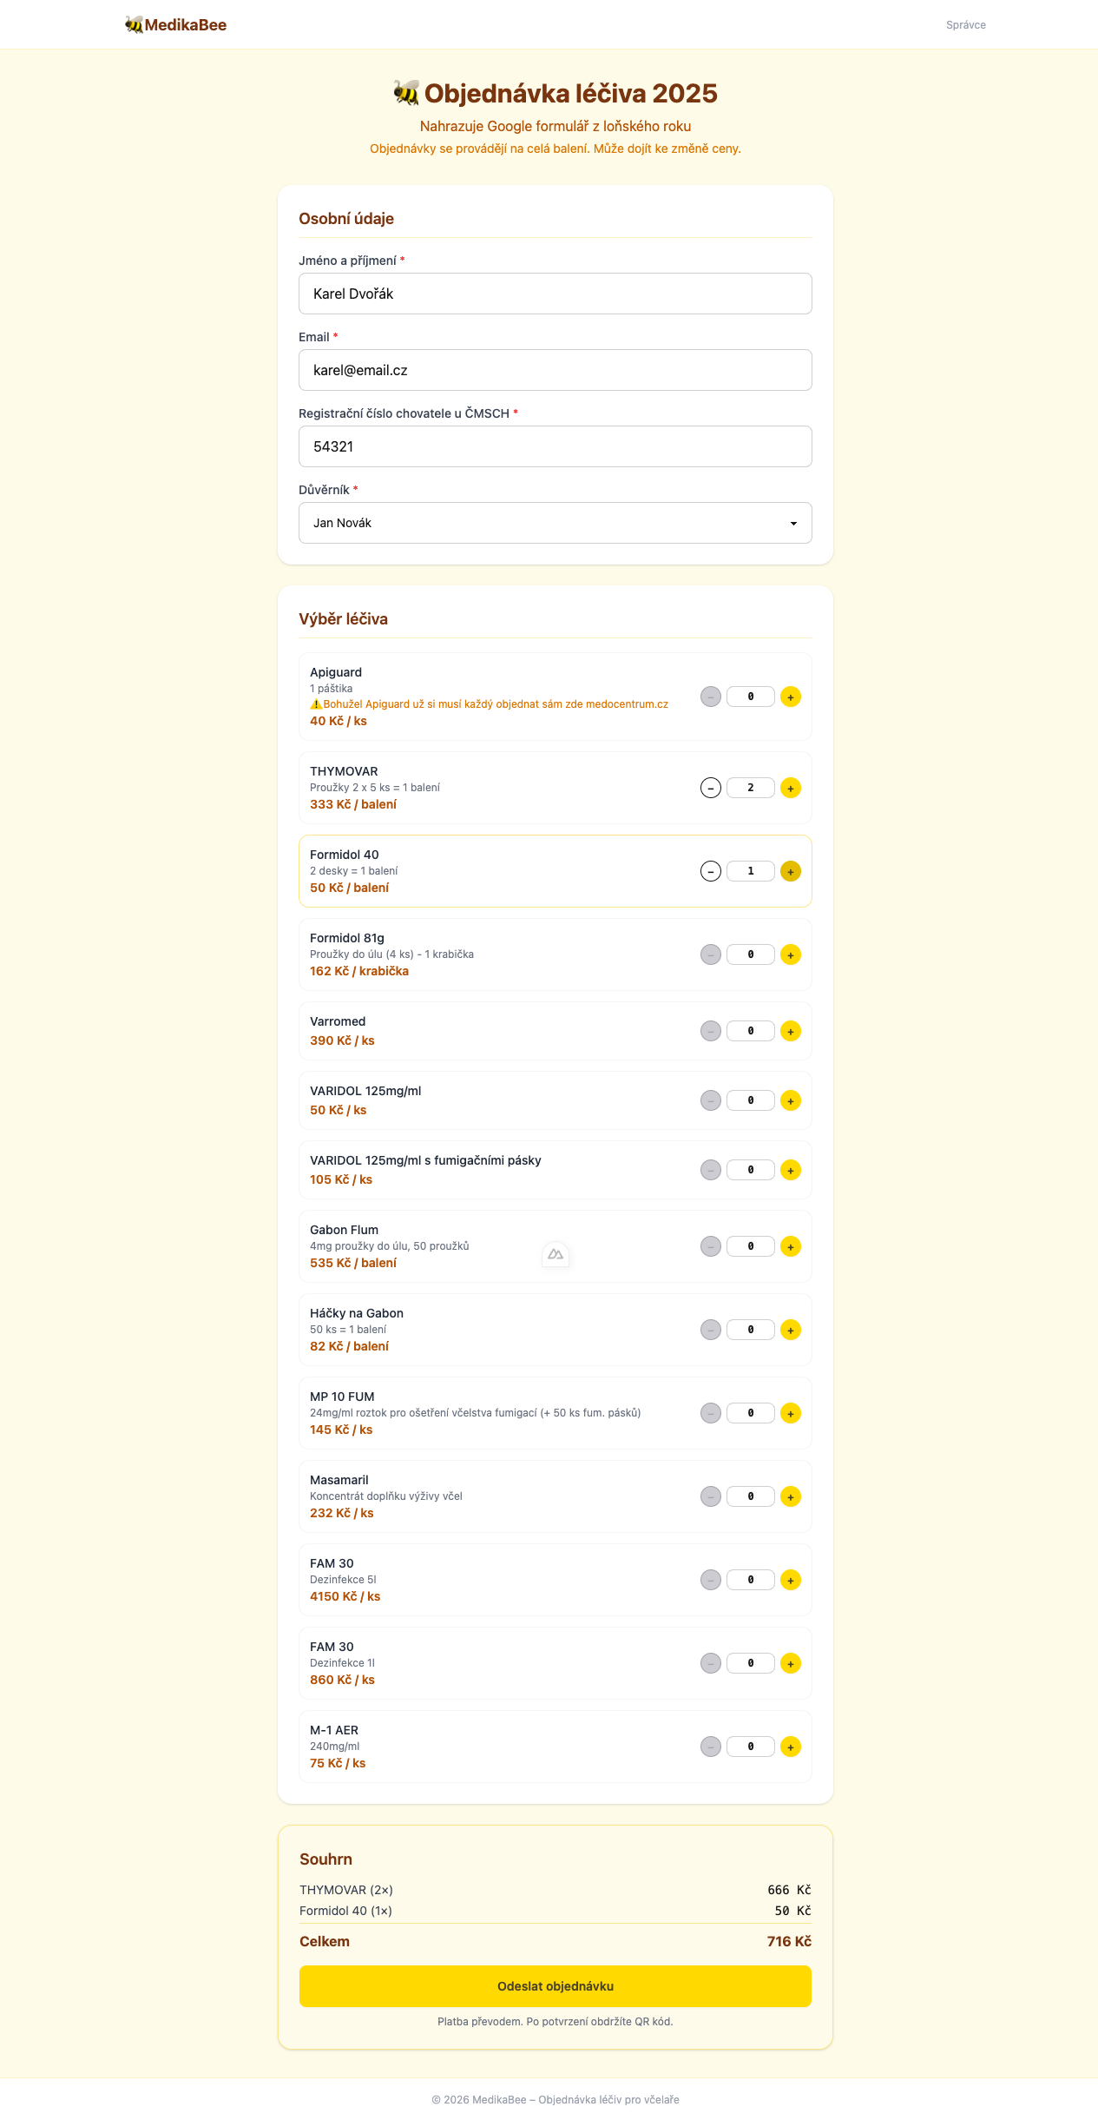This screenshot has width=1098, height=2120.
Task: Increase THYMOVAR quantity with plus button
Action: pyautogui.click(x=790, y=788)
